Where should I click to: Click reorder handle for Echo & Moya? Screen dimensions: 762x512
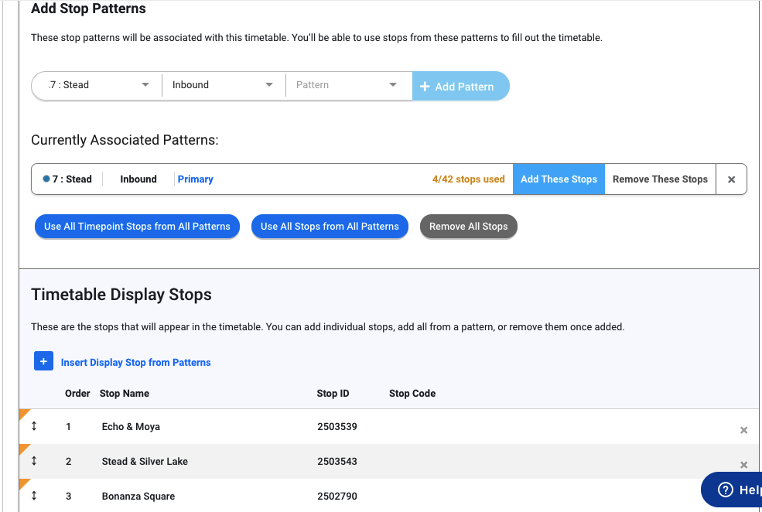pos(34,426)
